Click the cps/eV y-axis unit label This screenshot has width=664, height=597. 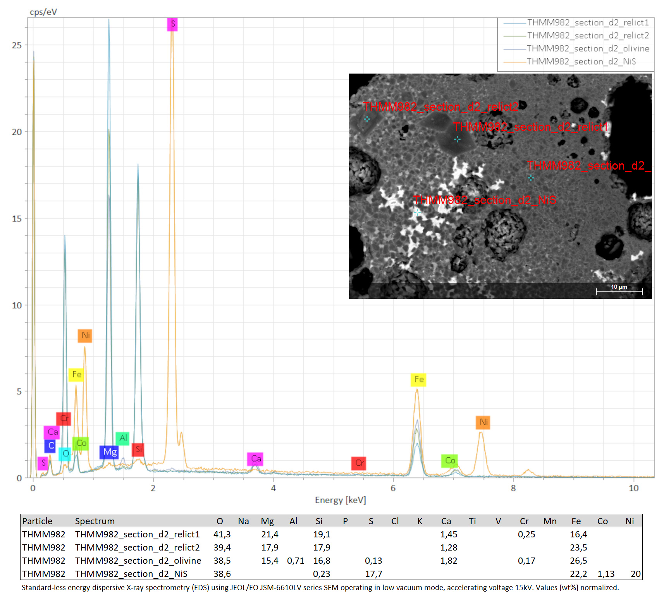[x=43, y=12]
